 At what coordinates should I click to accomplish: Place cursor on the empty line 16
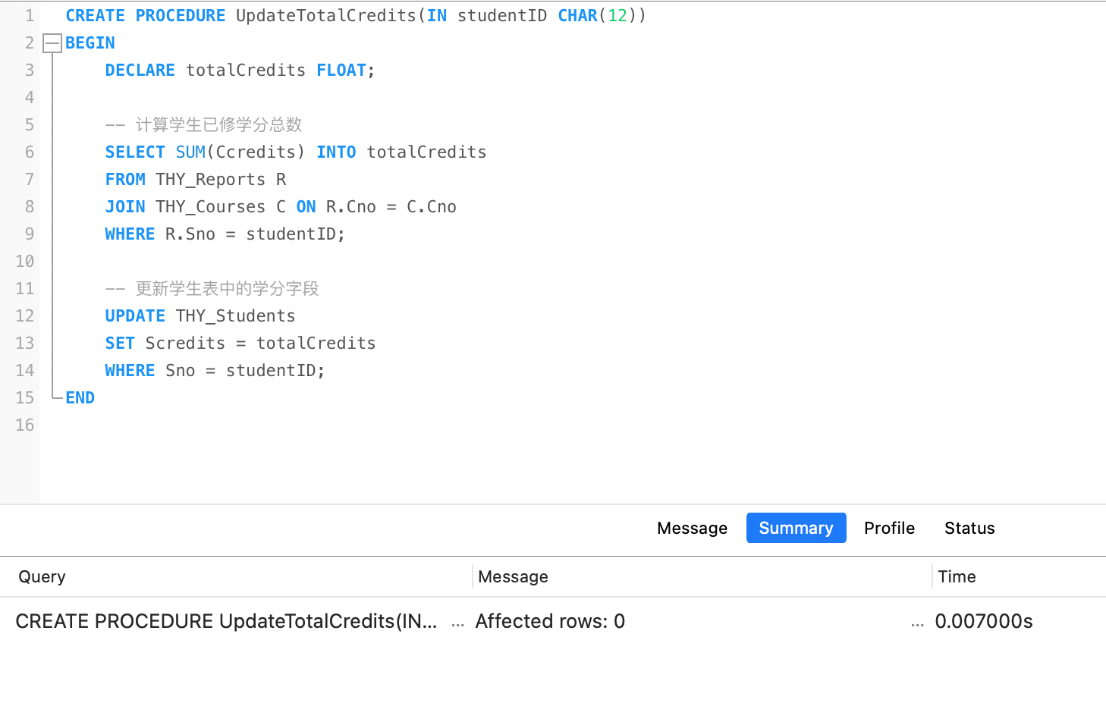coord(303,425)
